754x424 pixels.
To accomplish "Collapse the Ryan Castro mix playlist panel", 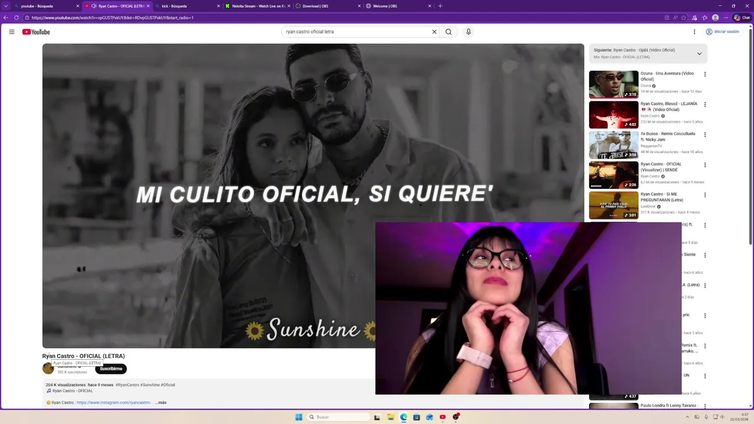I will [x=699, y=54].
